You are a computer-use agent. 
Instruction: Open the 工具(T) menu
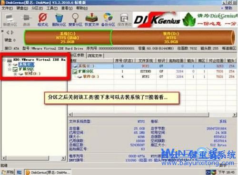tap(52, 8)
